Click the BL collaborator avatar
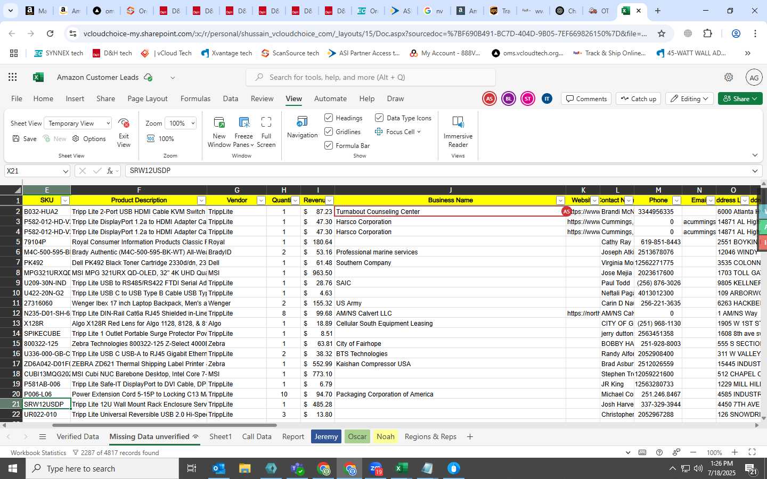767x479 pixels. (x=508, y=98)
